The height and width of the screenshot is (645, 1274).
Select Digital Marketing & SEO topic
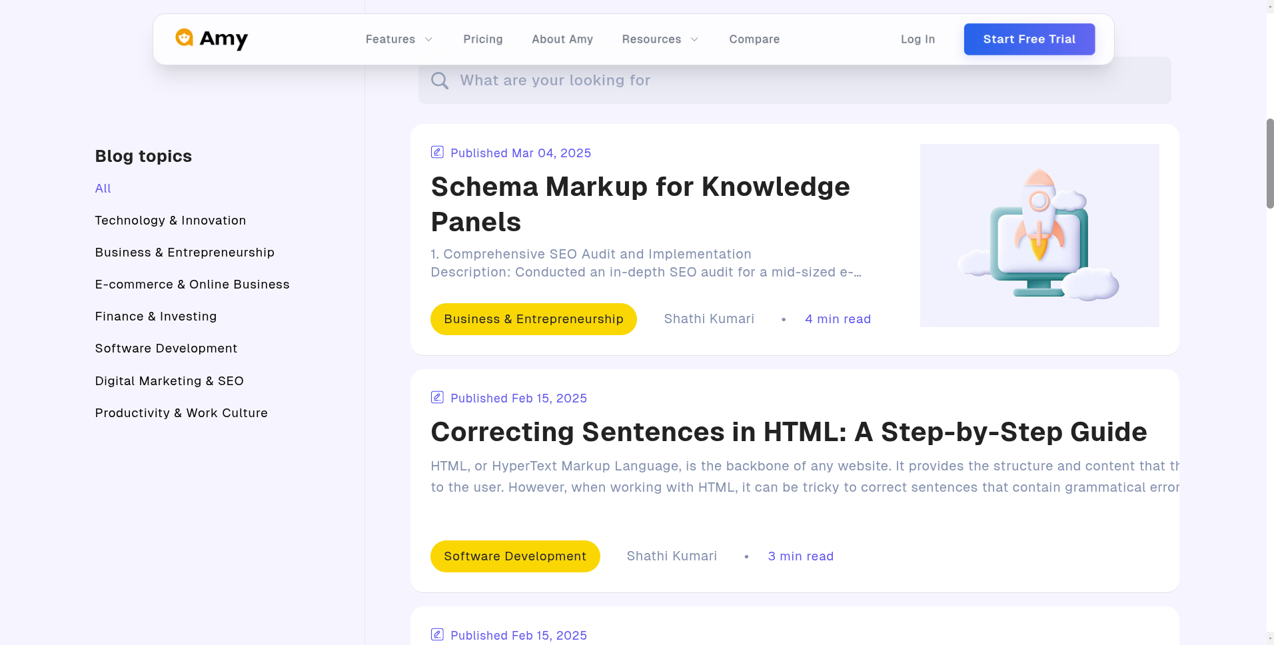(x=169, y=381)
